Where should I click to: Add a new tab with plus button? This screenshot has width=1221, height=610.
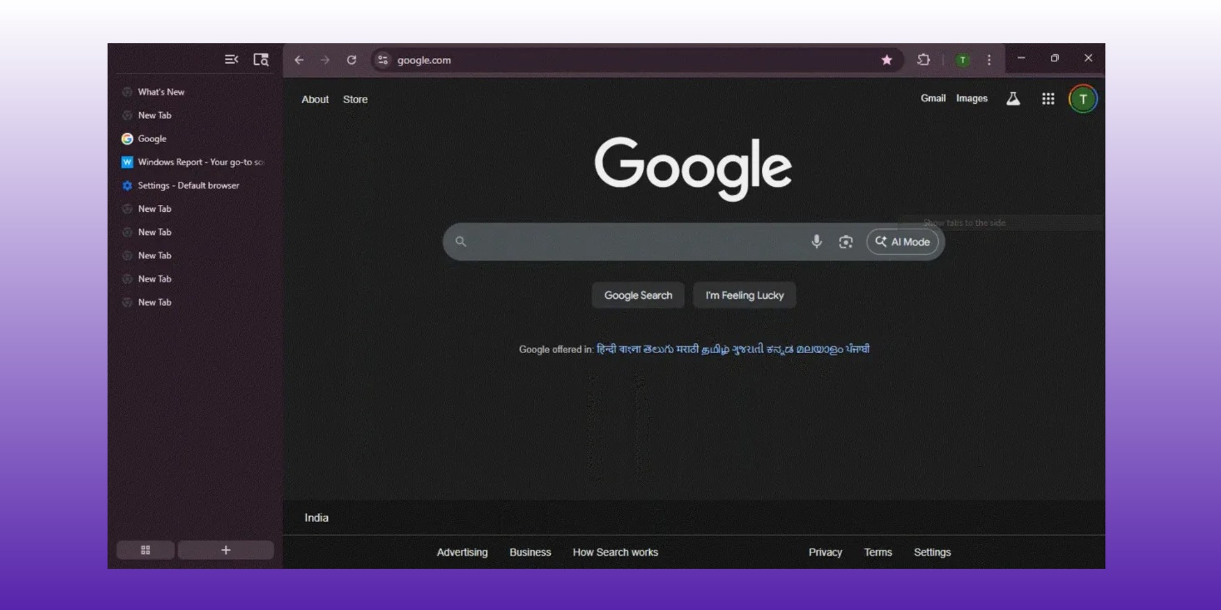click(226, 550)
